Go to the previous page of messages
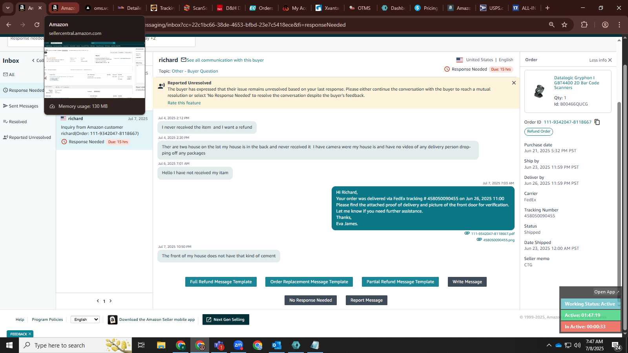The image size is (628, 353). pyautogui.click(x=98, y=301)
